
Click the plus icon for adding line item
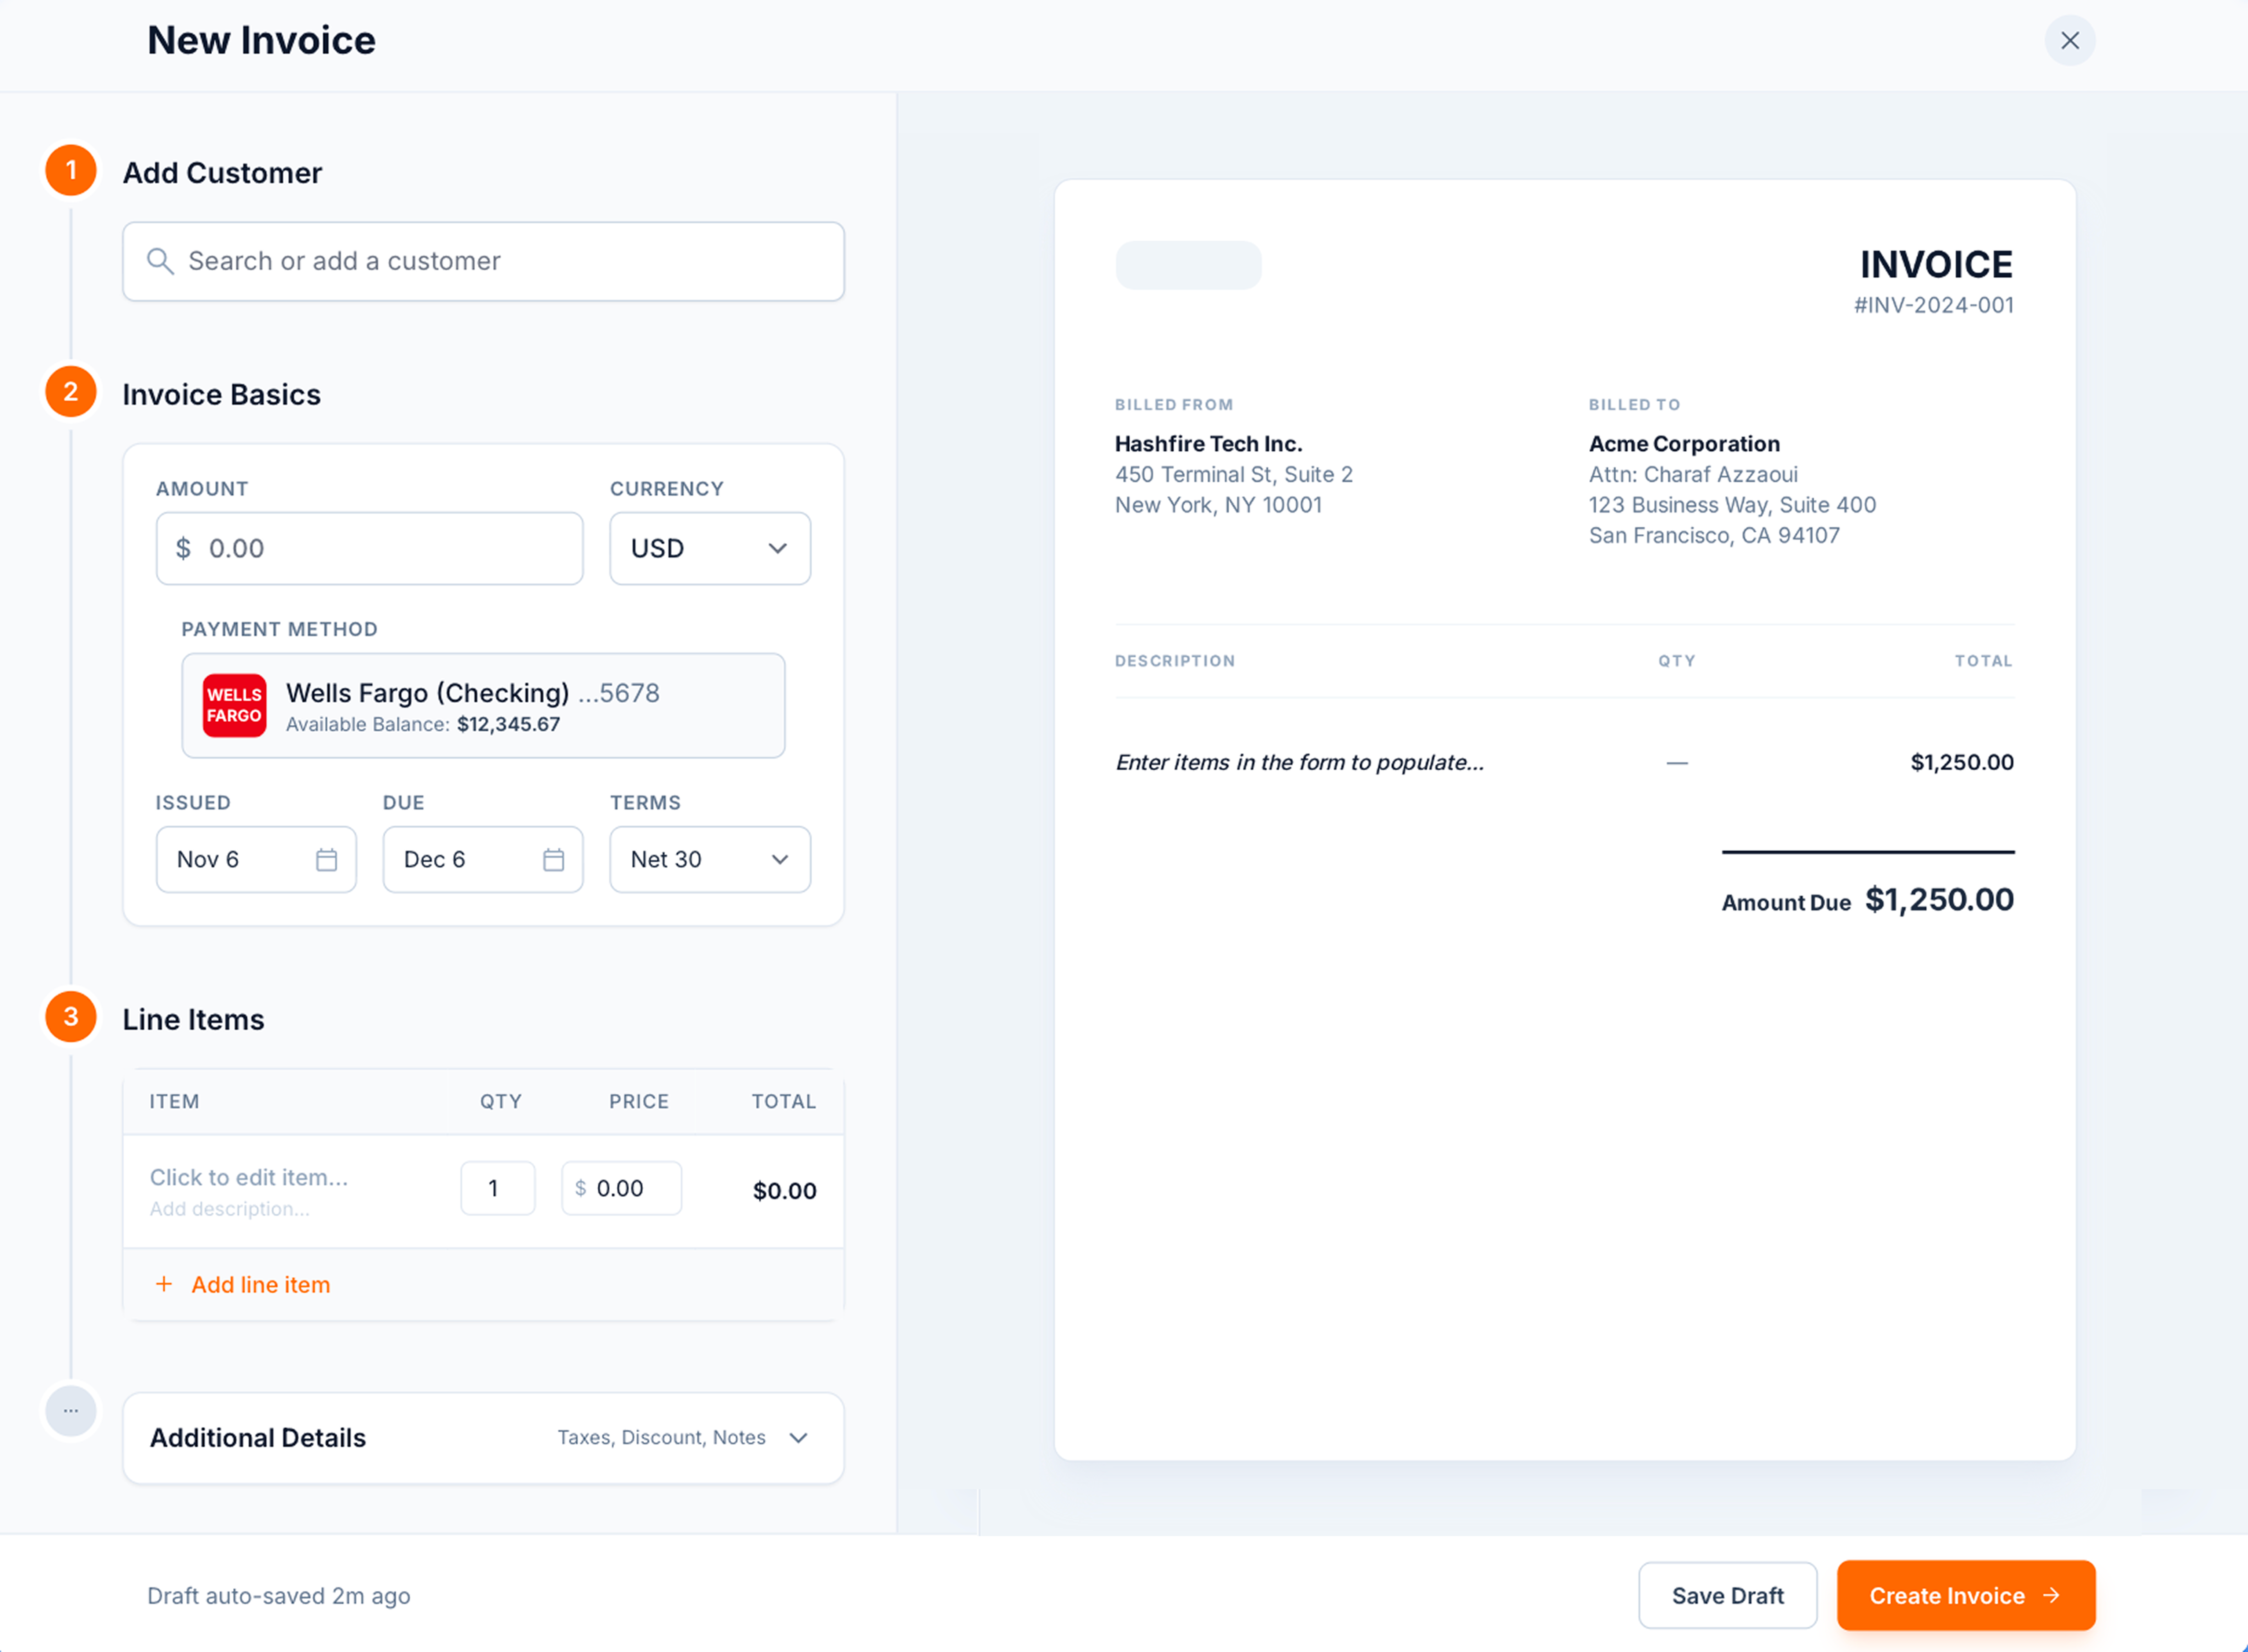coord(164,1284)
